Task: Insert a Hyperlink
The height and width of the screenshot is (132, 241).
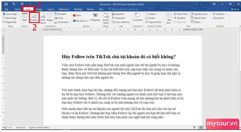Action: [118, 14]
